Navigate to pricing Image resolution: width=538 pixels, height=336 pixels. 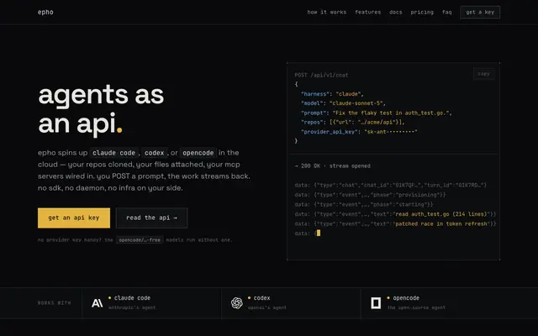pyautogui.click(x=422, y=13)
